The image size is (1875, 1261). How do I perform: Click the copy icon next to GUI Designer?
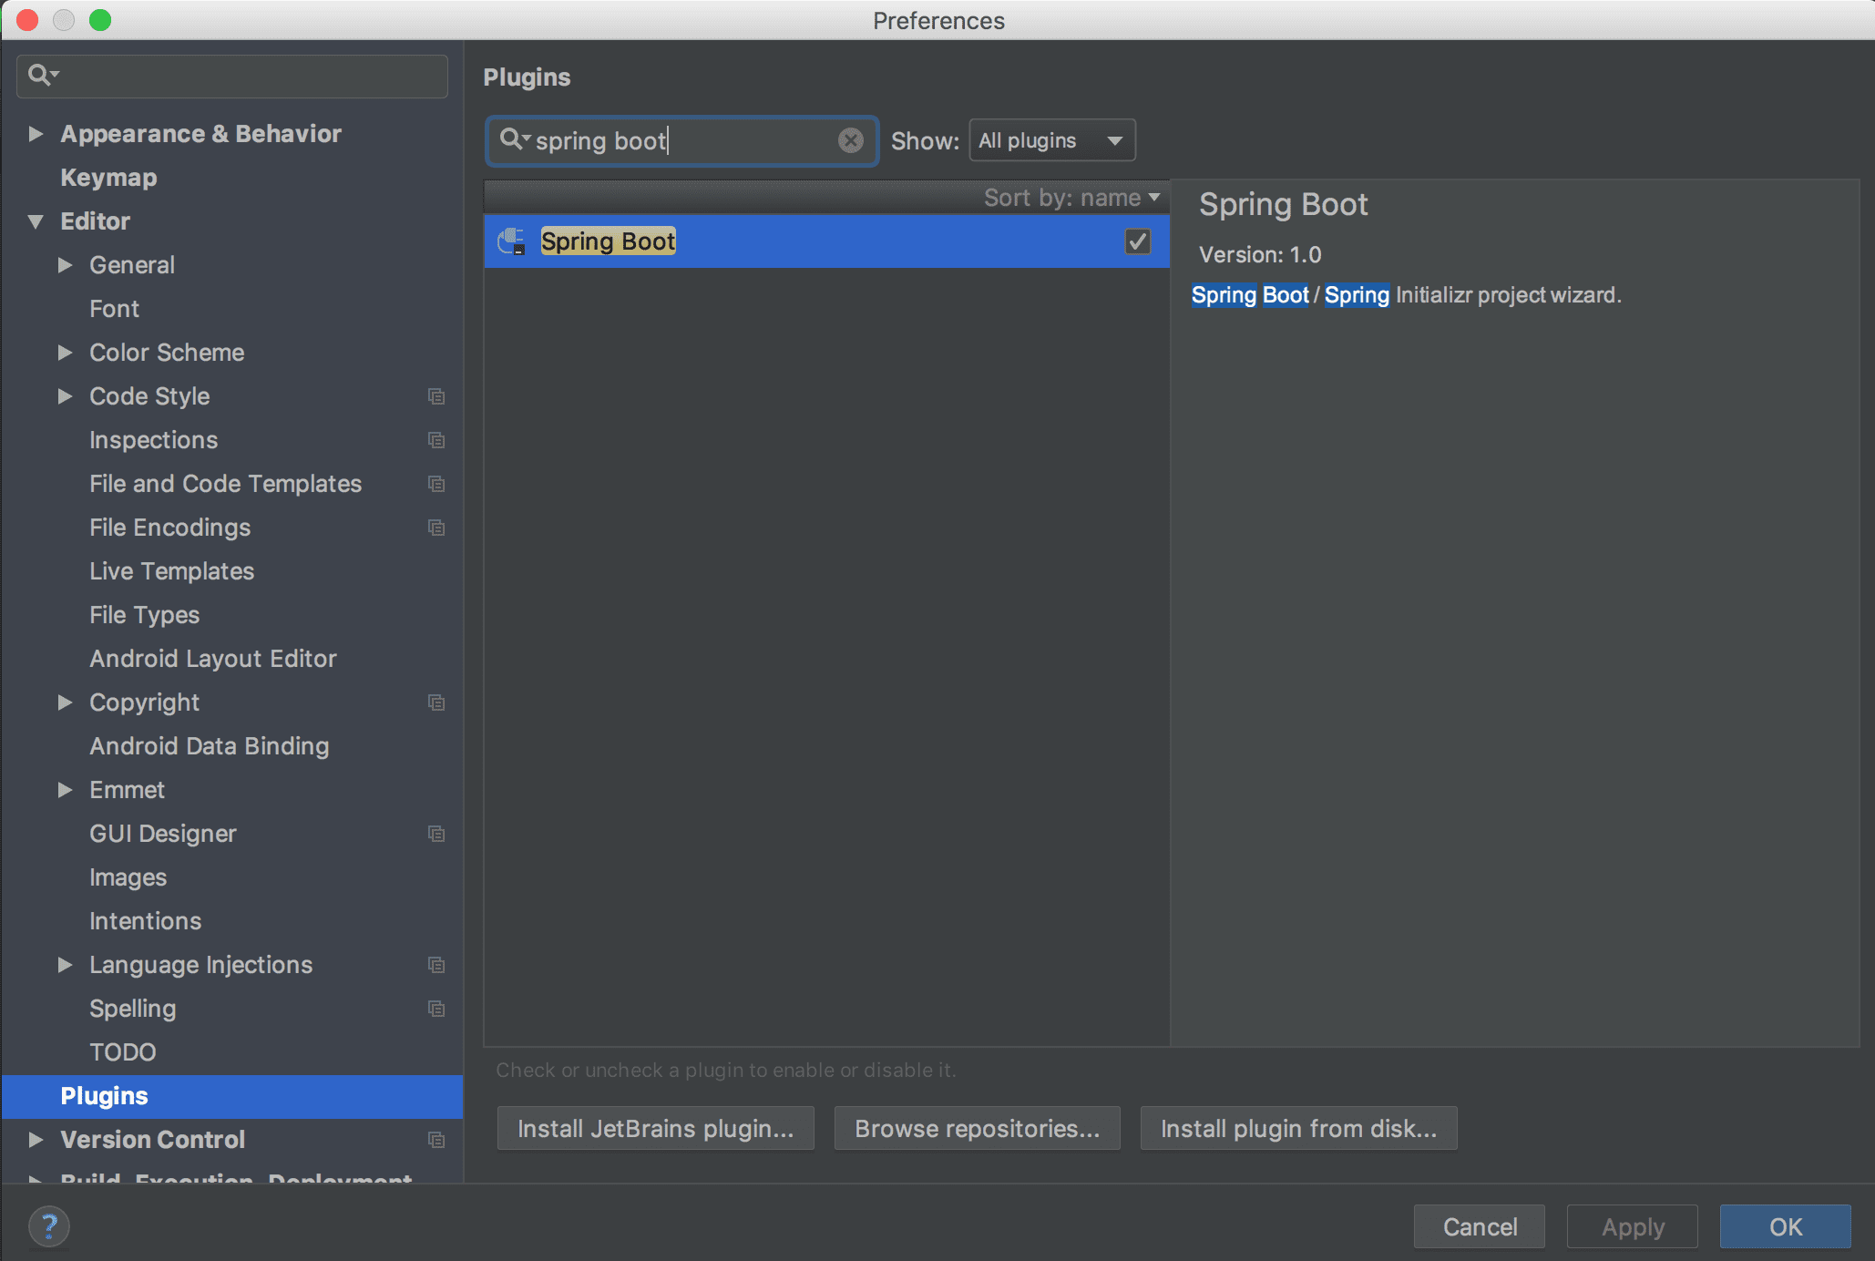point(436,834)
